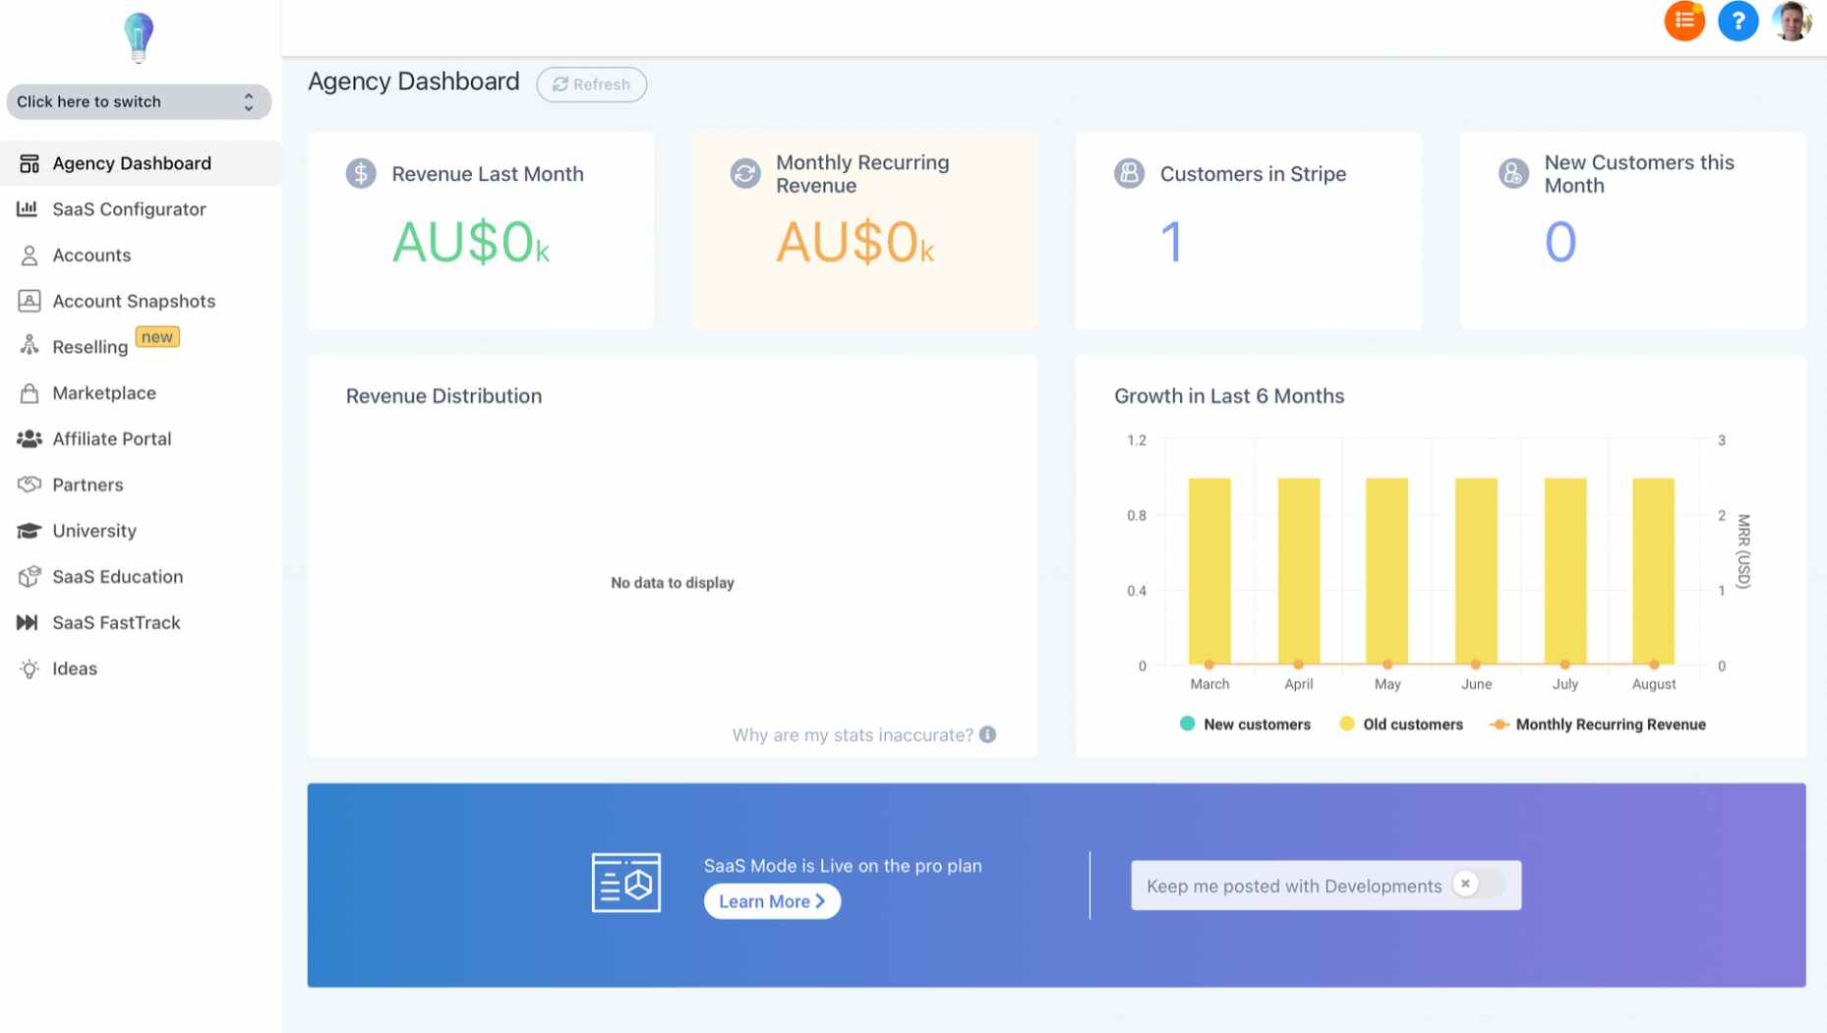The image size is (1827, 1033).
Task: Click the SaaS Education cube icon
Action: point(29,576)
